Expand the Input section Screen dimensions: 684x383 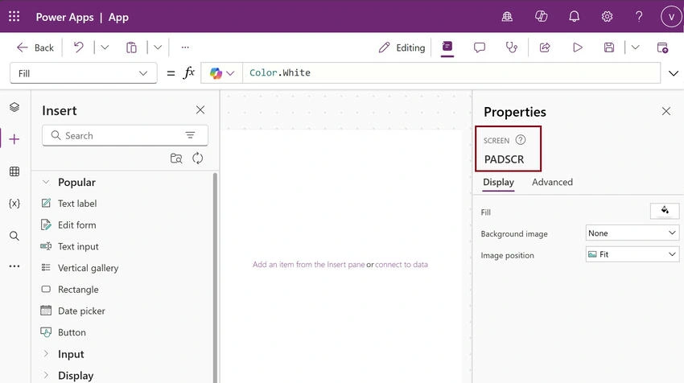click(x=46, y=354)
